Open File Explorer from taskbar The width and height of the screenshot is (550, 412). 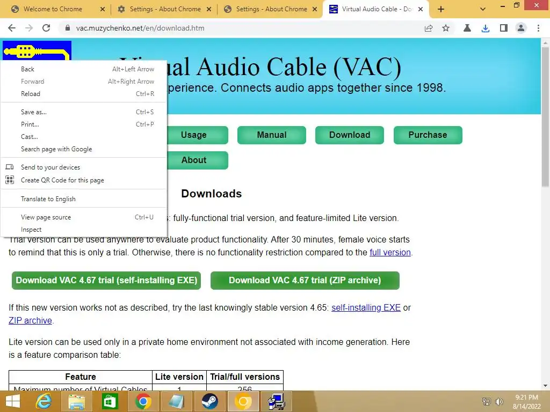pyautogui.click(x=76, y=401)
